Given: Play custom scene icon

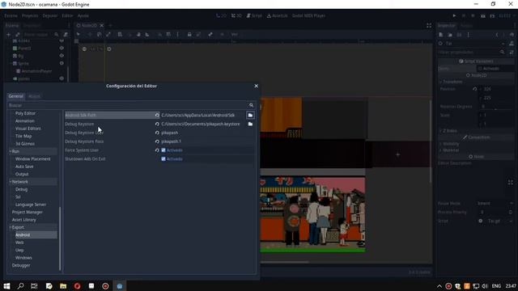Looking at the screenshot, I should click(492, 15).
